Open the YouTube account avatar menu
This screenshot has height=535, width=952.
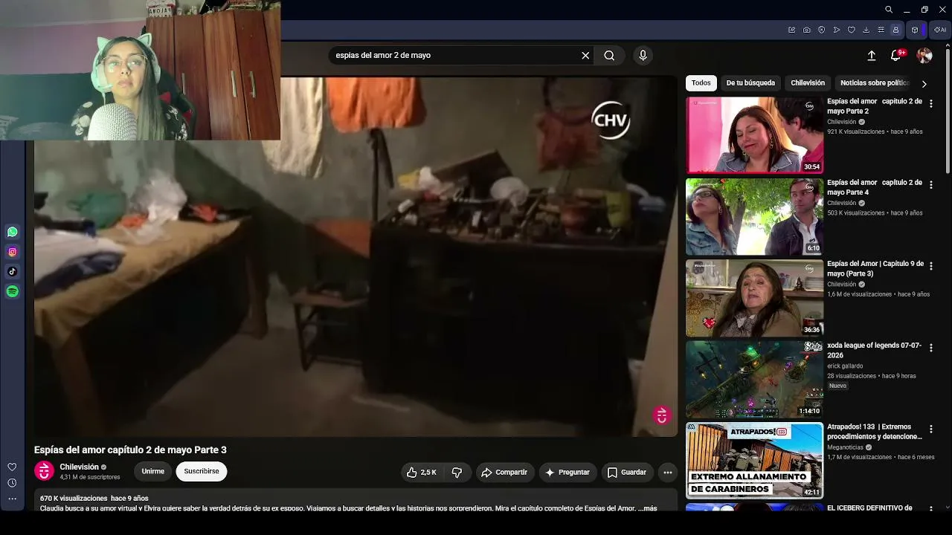(924, 55)
